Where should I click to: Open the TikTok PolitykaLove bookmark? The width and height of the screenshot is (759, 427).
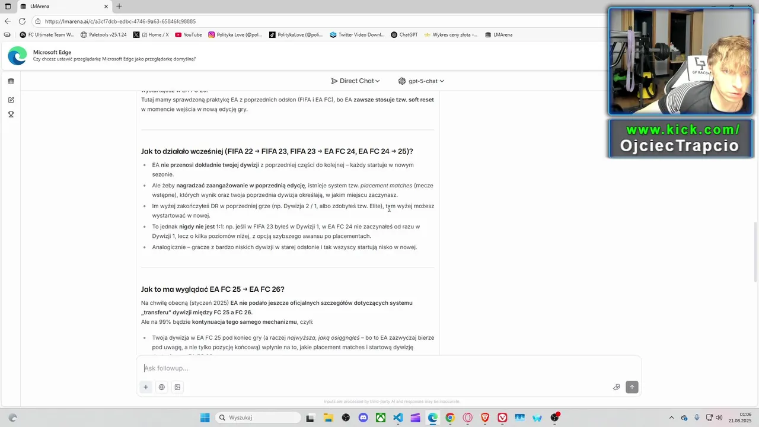click(x=296, y=34)
